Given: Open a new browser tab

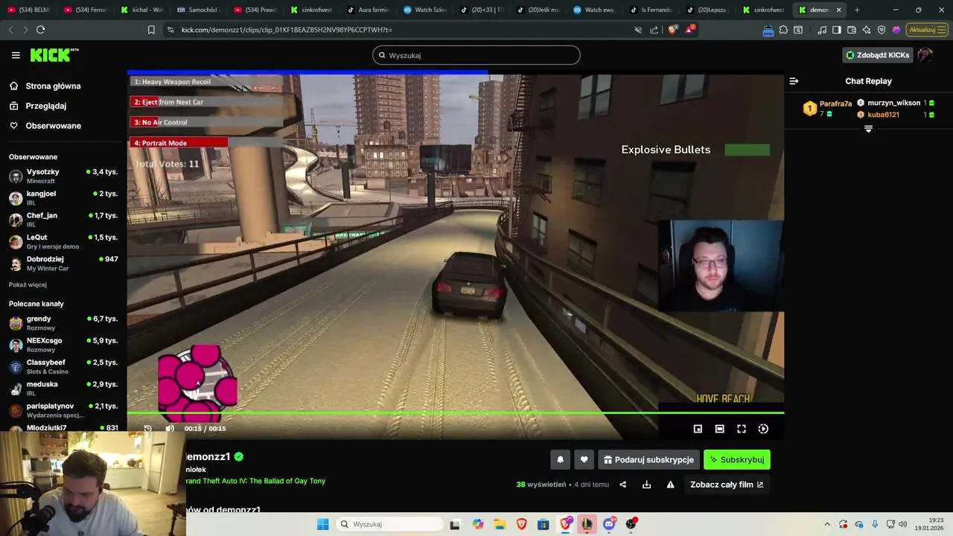Looking at the screenshot, I should [857, 10].
